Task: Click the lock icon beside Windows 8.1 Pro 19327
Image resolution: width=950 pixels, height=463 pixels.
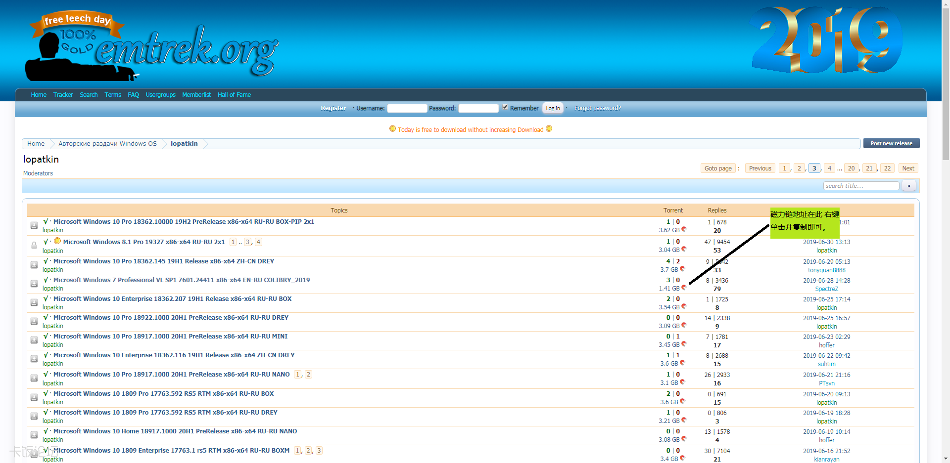Action: click(x=34, y=245)
